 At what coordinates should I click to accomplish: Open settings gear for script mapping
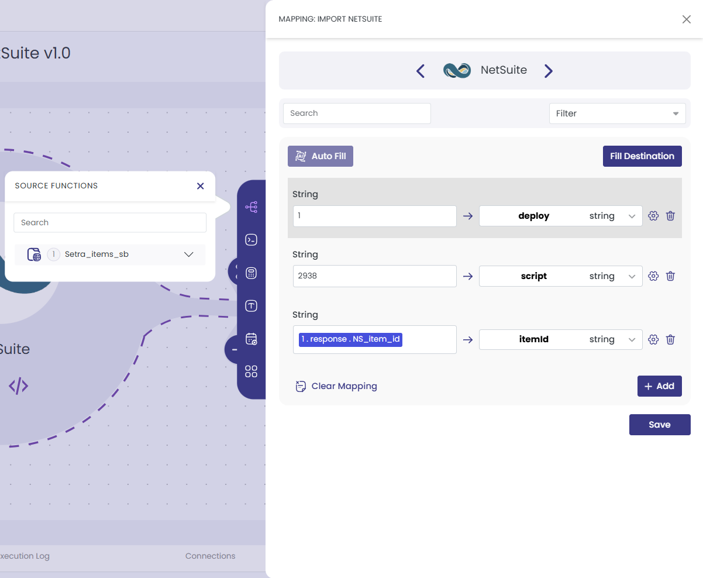click(x=654, y=276)
